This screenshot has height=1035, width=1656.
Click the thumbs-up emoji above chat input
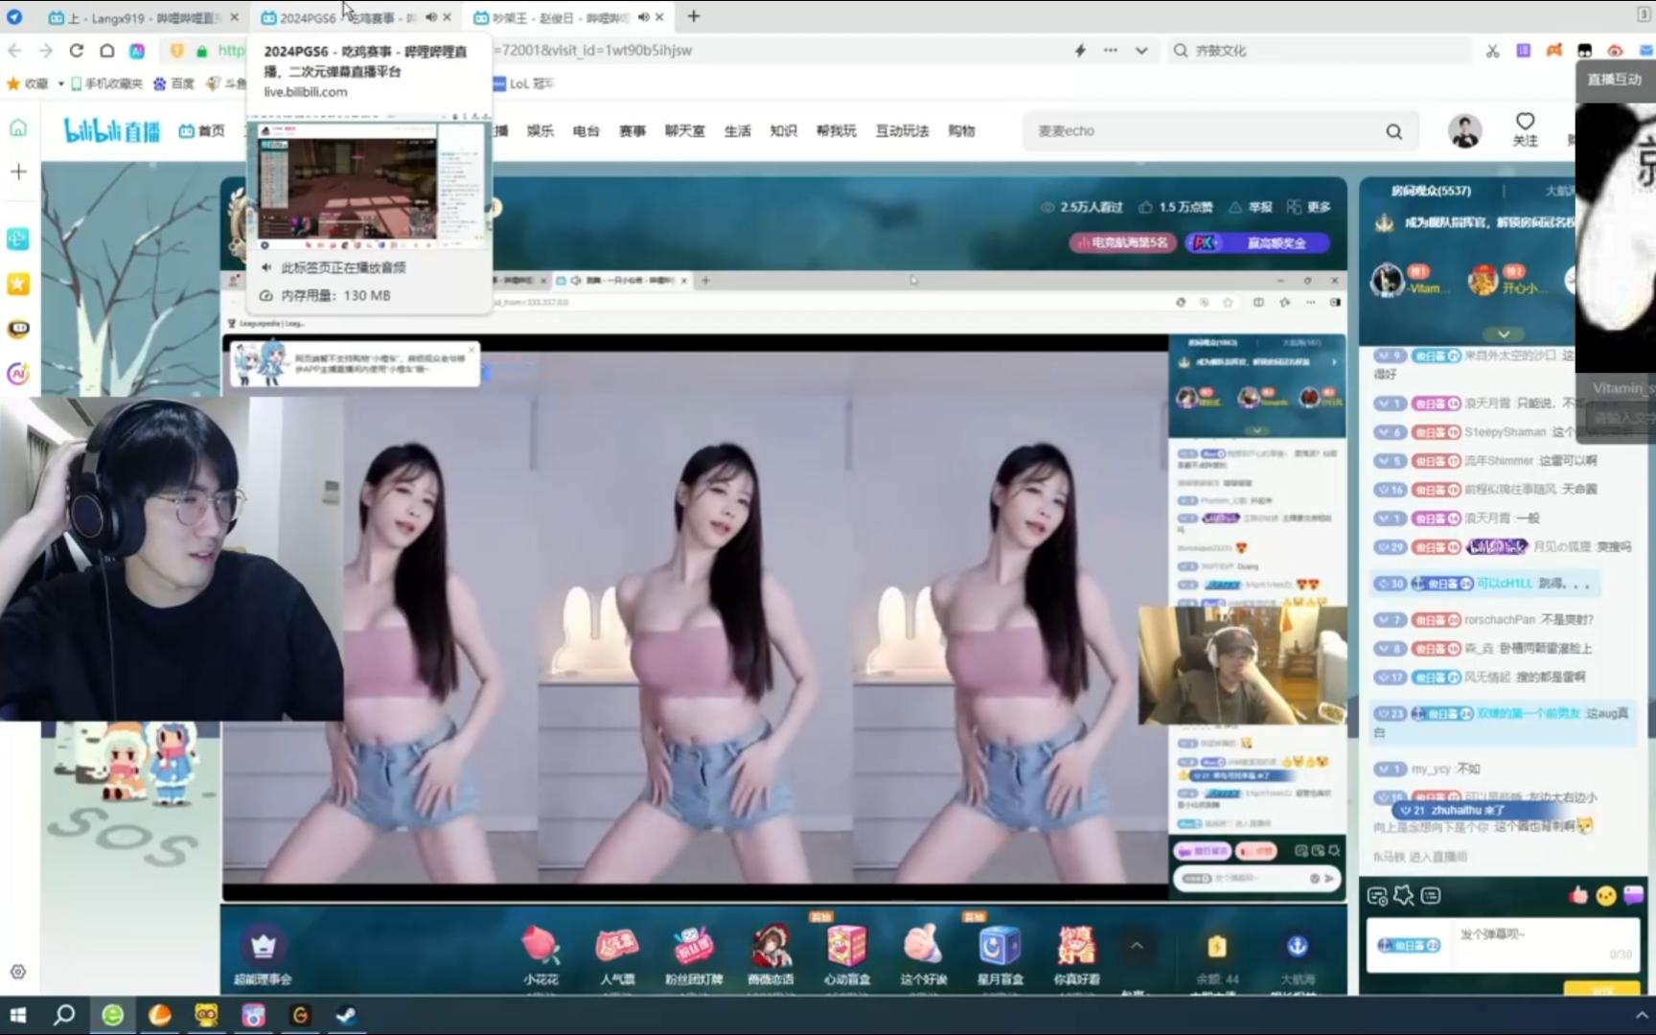[x=1578, y=895]
